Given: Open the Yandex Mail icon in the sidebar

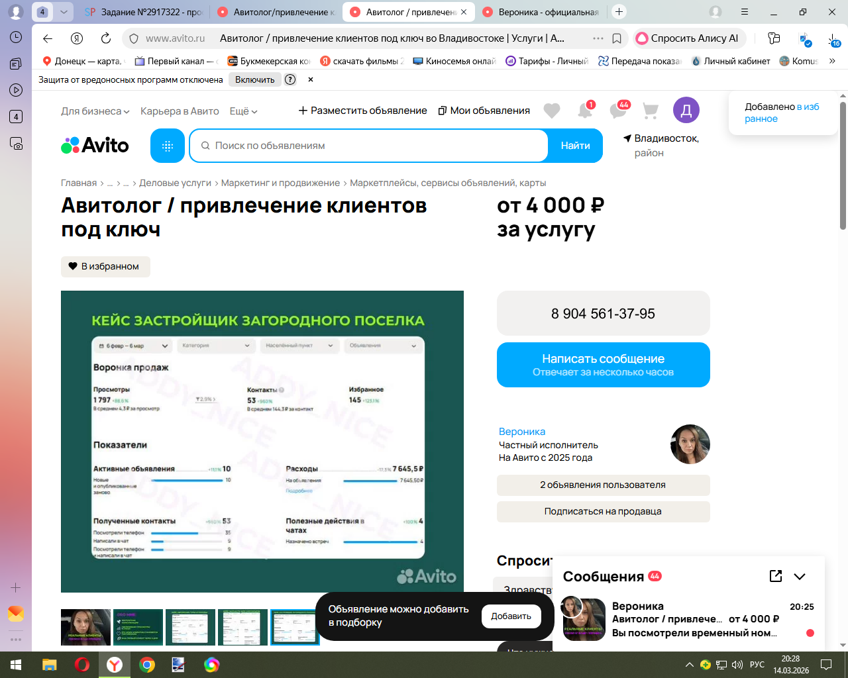Looking at the screenshot, I should pos(16,614).
